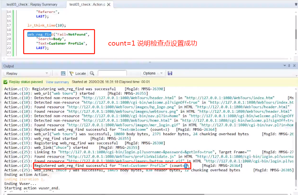Screen dimensions: 298x195
Task: Click line number 19 in gutter
Action: tap(9, 34)
